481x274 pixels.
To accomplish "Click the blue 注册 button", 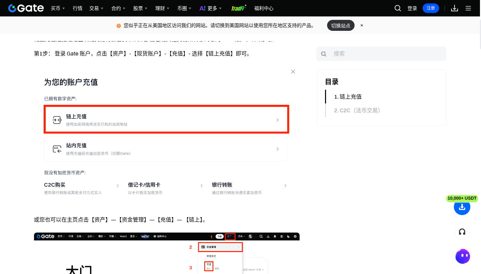I will (431, 8).
